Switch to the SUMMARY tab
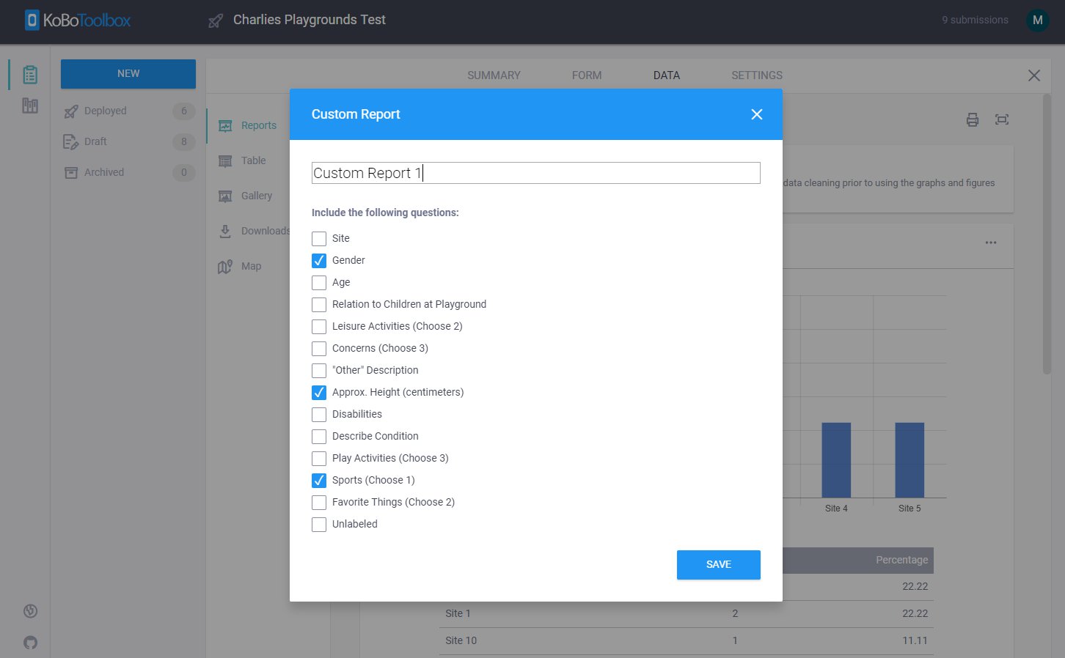The width and height of the screenshot is (1065, 658). (x=494, y=75)
